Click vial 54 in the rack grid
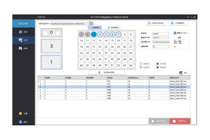210x140 pixels. click(x=131, y=65)
